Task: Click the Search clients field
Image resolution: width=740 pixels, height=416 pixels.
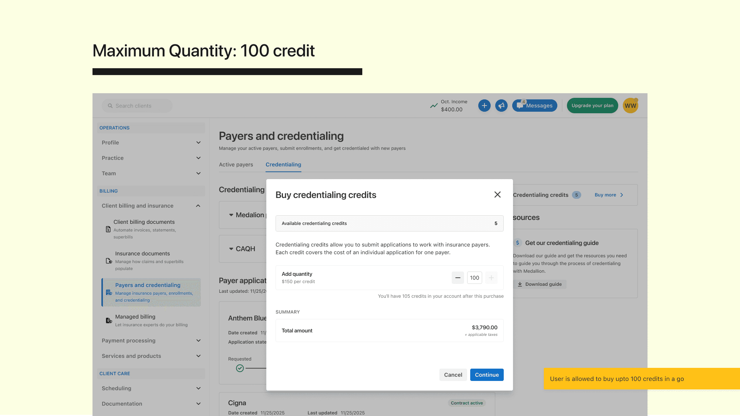Action: 137,106
